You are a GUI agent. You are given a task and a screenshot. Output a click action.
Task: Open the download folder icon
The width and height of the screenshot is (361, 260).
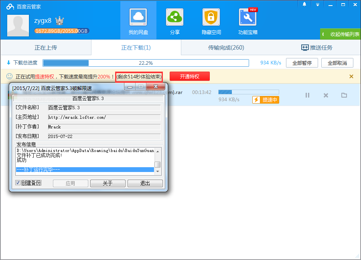344,95
